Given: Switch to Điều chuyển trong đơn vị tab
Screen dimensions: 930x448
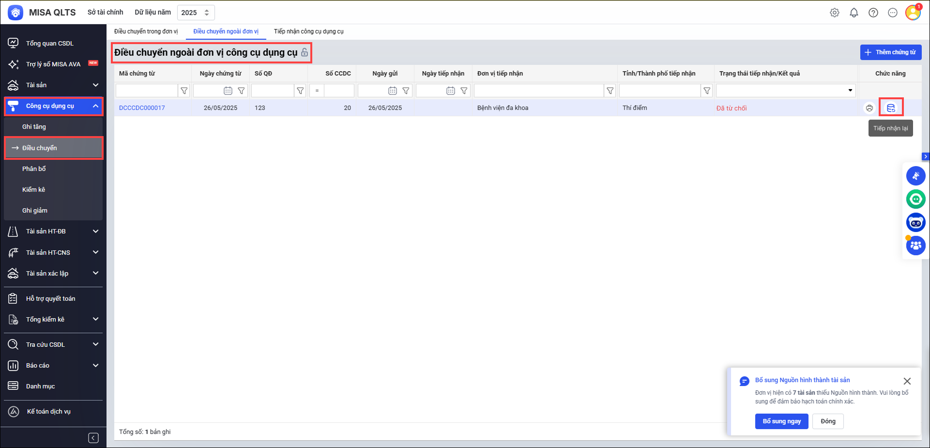Looking at the screenshot, I should pyautogui.click(x=146, y=31).
